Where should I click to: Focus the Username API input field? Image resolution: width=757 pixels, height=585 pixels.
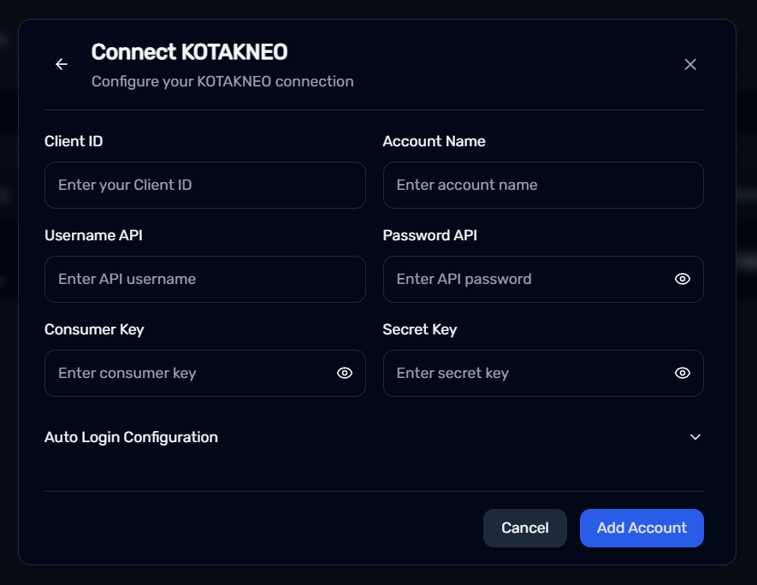pyautogui.click(x=205, y=280)
